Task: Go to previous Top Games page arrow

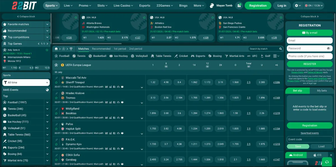Action: pos(39,44)
